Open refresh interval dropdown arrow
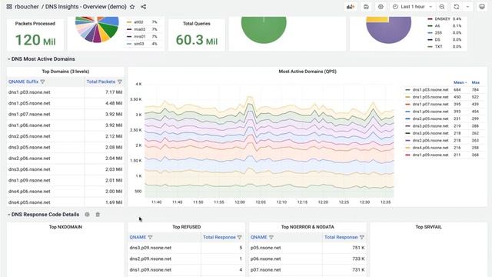Image resolution: width=492 pixels, height=277 pixels. (468, 7)
